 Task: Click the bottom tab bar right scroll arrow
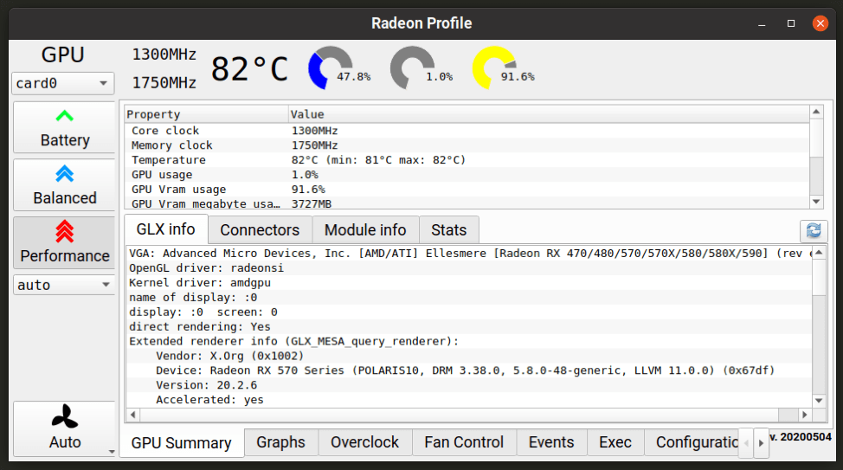click(x=761, y=443)
